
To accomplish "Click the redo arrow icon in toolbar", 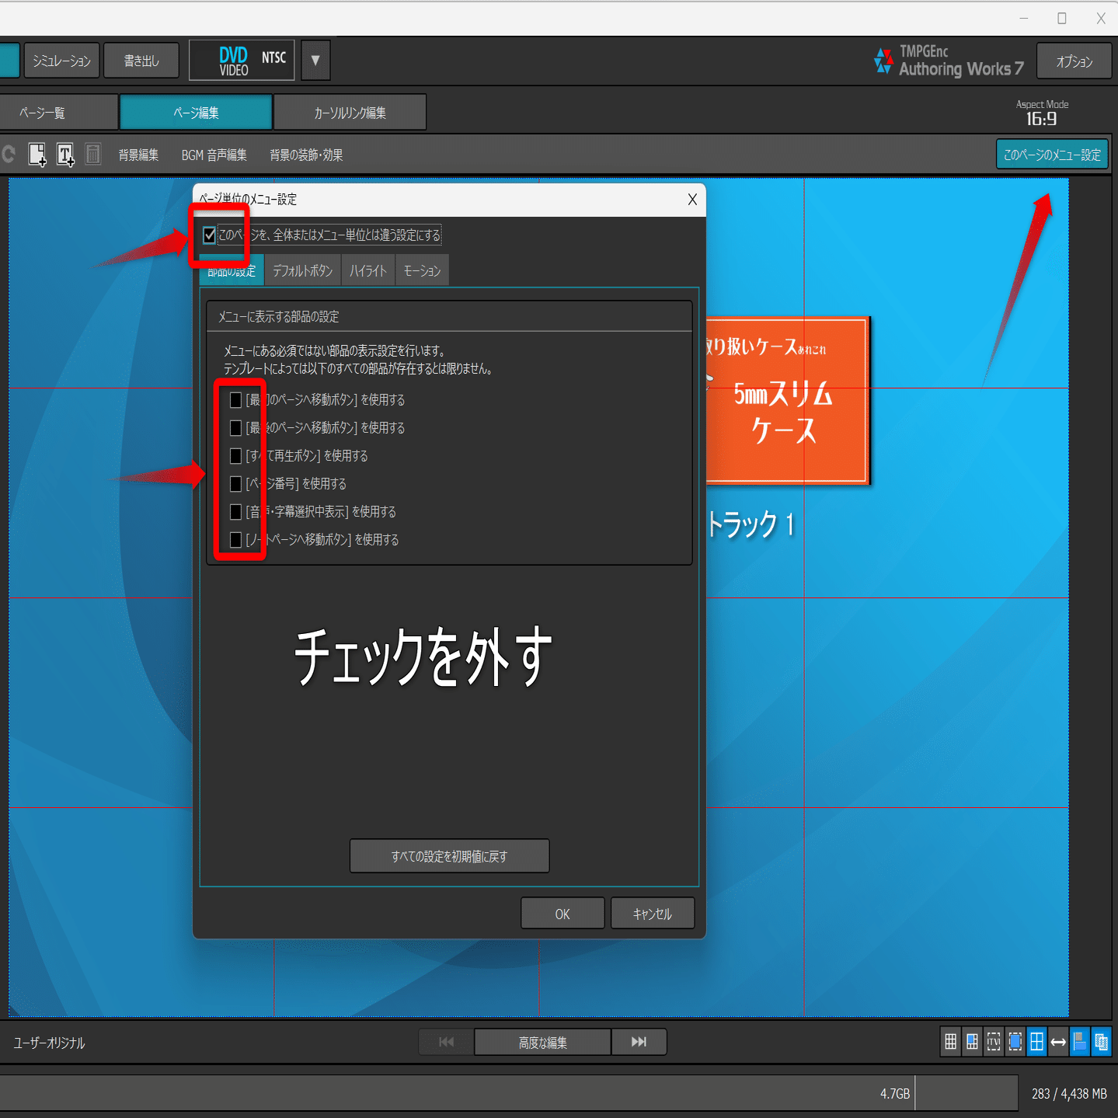I will pos(8,154).
